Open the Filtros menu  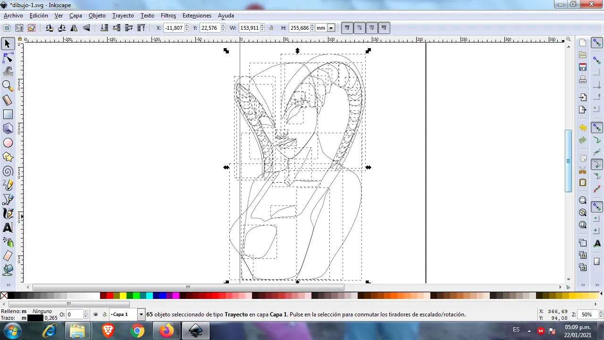point(168,16)
